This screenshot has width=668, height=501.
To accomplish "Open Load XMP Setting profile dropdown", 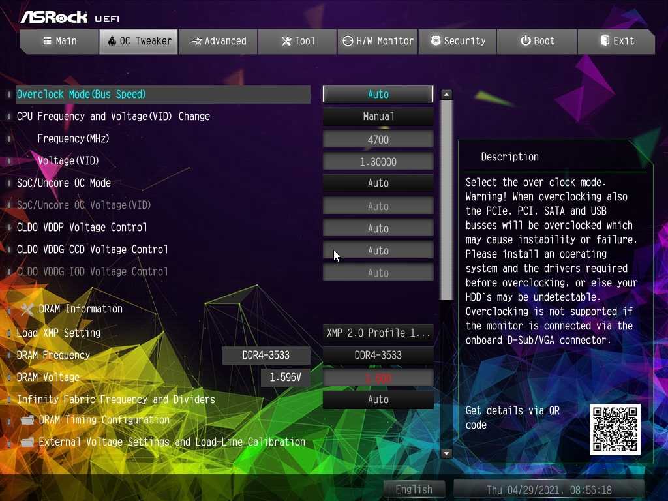I will pyautogui.click(x=378, y=333).
